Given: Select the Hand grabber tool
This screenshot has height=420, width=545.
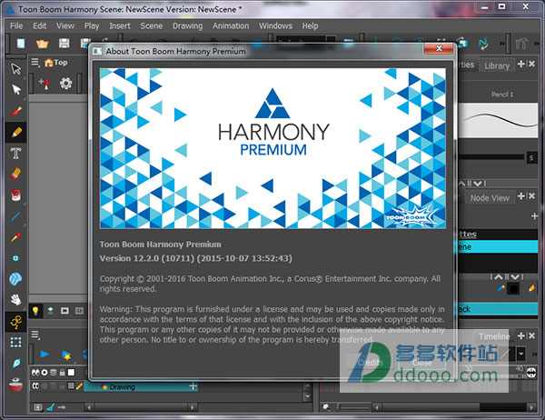Looking at the screenshot, I should (15, 300).
